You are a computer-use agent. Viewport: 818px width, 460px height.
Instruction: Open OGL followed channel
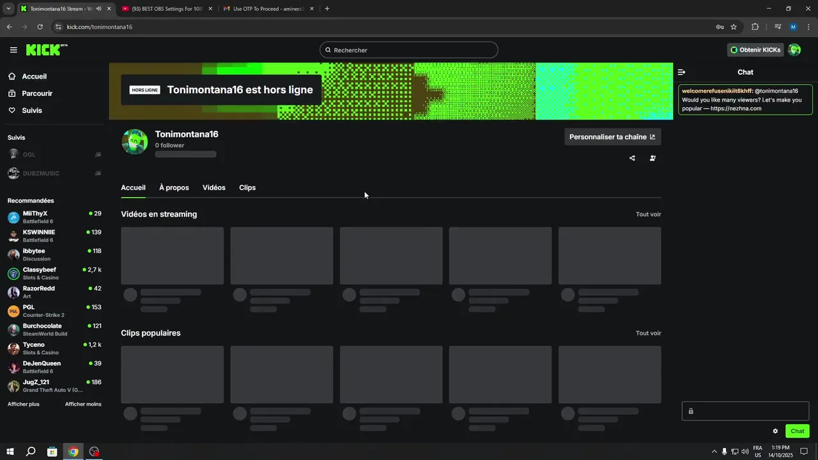54,155
